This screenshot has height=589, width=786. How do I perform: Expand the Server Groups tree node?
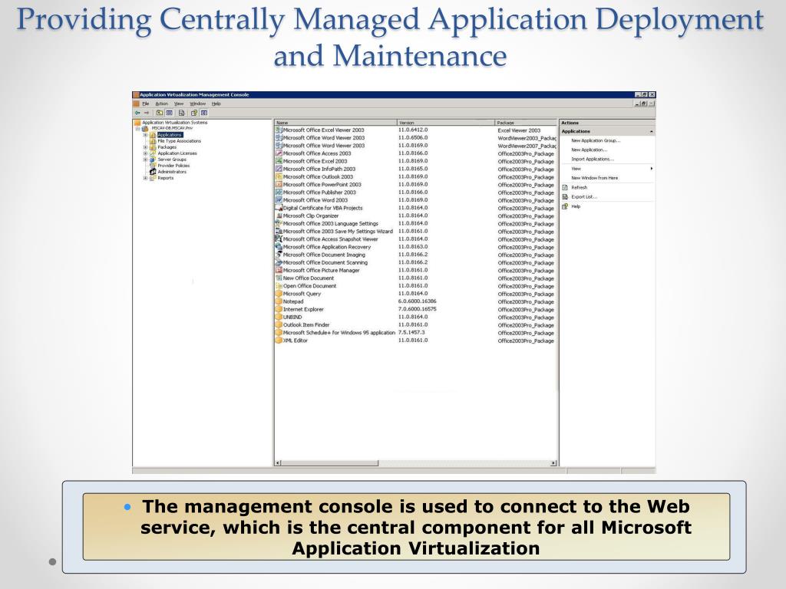tap(145, 160)
